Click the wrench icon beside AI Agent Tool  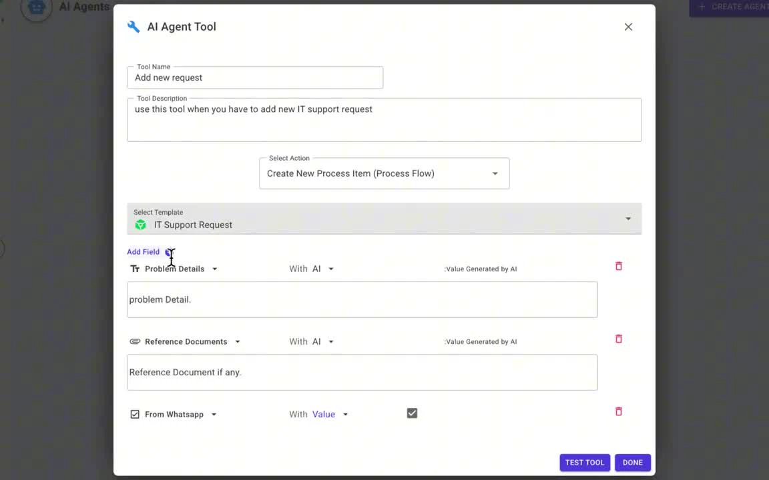pyautogui.click(x=134, y=27)
